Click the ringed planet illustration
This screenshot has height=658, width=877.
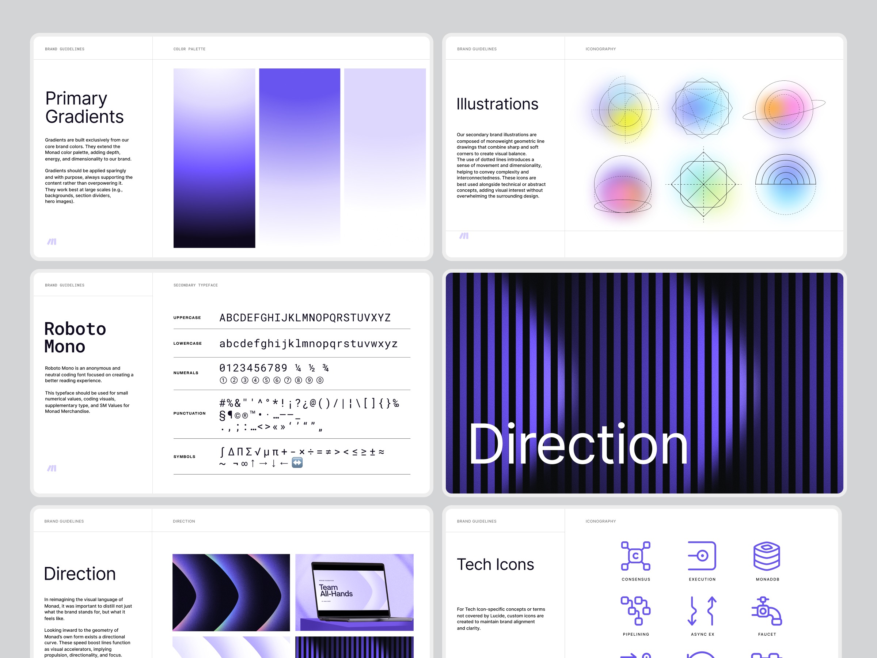tap(784, 109)
